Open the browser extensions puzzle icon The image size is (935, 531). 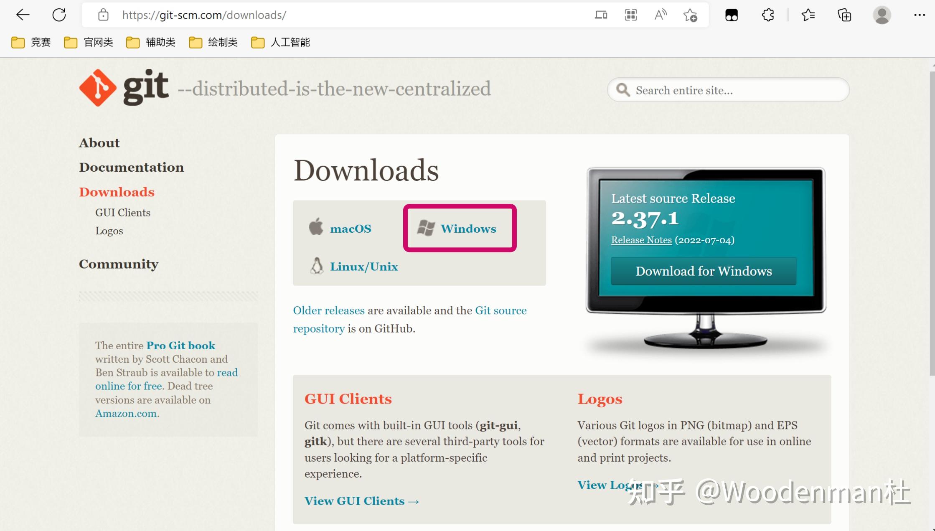pos(767,15)
